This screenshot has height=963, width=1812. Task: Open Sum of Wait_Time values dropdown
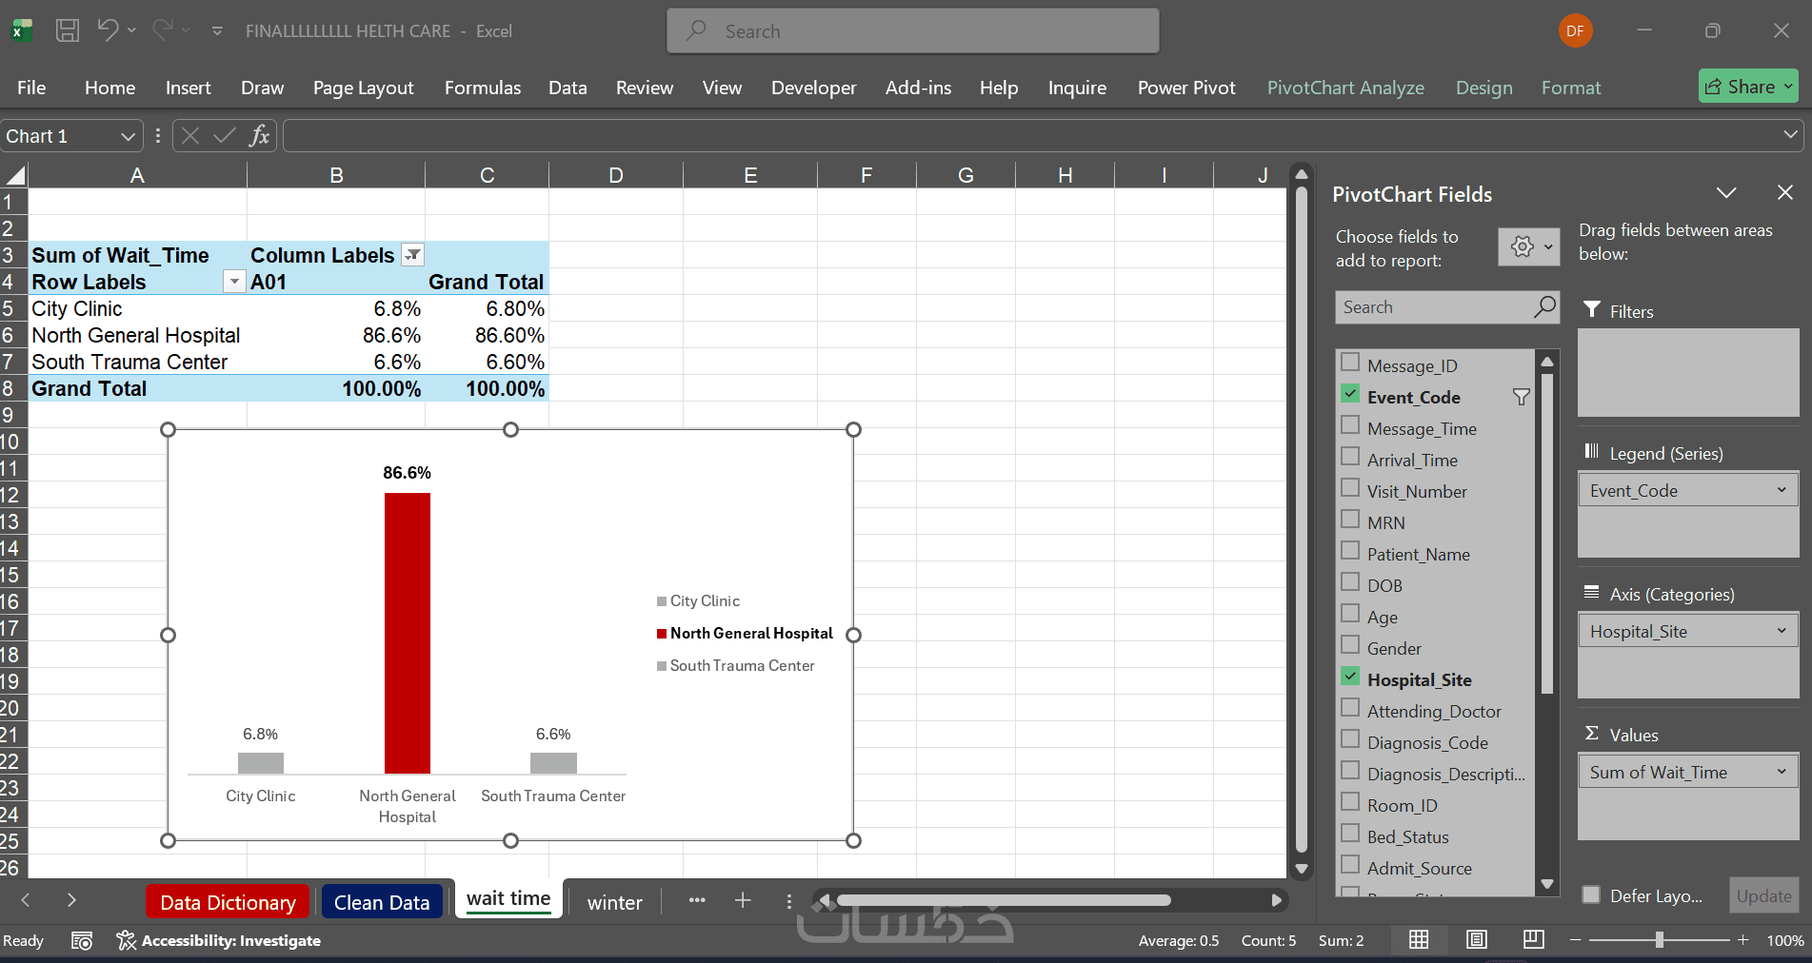point(1782,772)
